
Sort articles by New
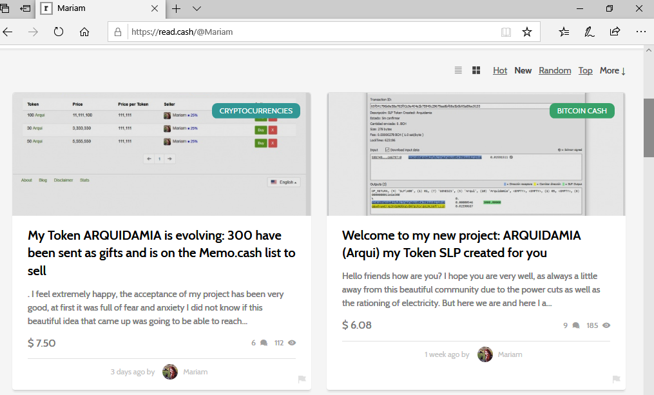point(523,70)
